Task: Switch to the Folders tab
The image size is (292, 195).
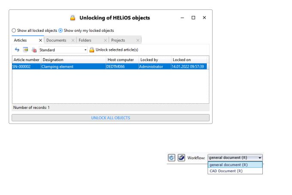Action: click(x=85, y=40)
